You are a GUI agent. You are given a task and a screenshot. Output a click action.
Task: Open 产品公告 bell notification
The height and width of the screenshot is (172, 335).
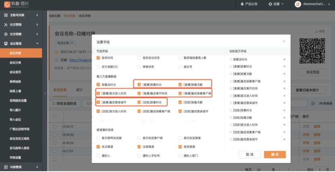point(249,4)
